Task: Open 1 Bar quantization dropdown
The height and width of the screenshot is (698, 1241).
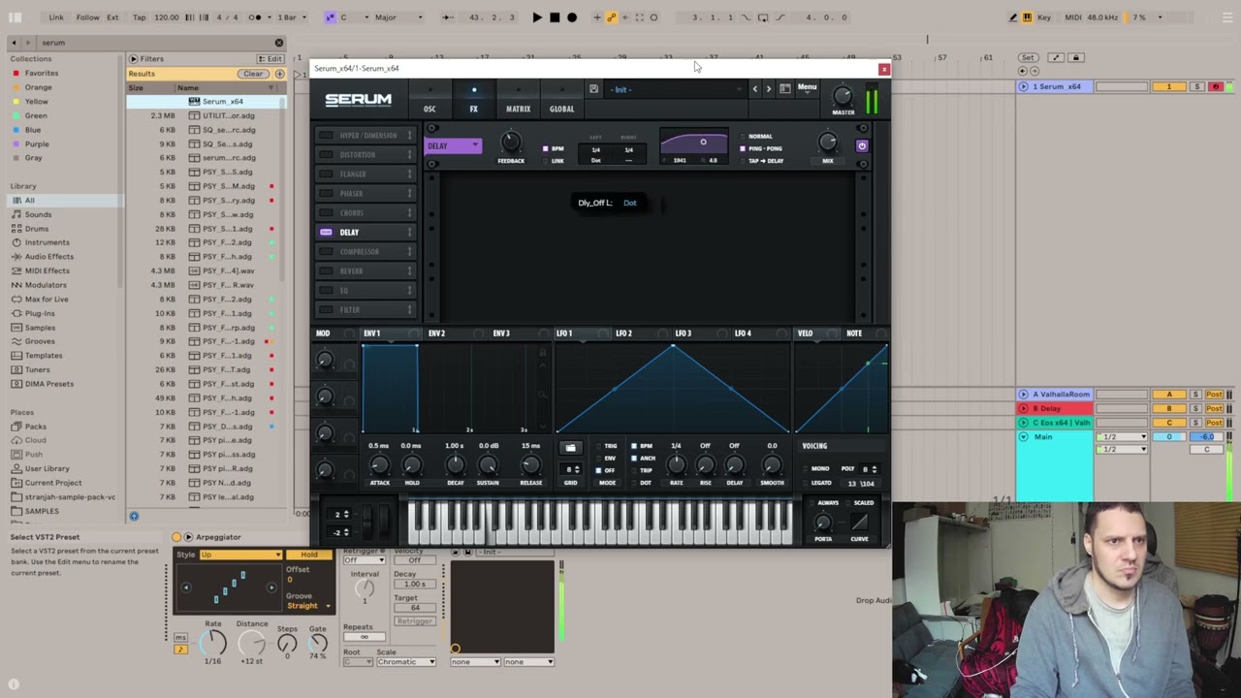Action: 291,17
